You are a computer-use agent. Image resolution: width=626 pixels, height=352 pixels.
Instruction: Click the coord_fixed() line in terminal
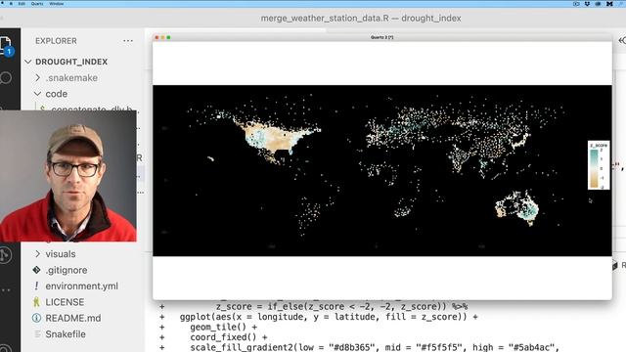(x=229, y=337)
